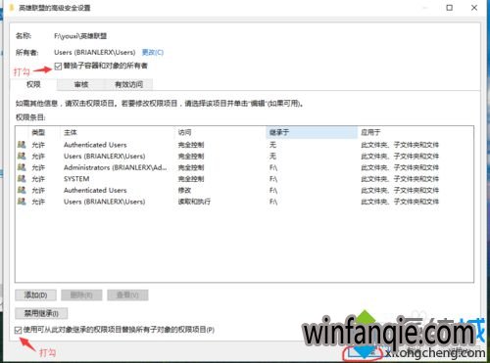Click icon of Authenticated Users row with 修改
The width and height of the screenshot is (490, 363).
[22, 190]
